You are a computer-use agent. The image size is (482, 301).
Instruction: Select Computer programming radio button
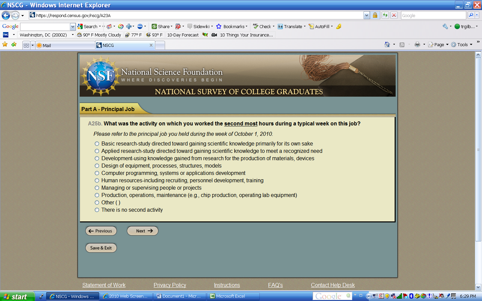97,173
